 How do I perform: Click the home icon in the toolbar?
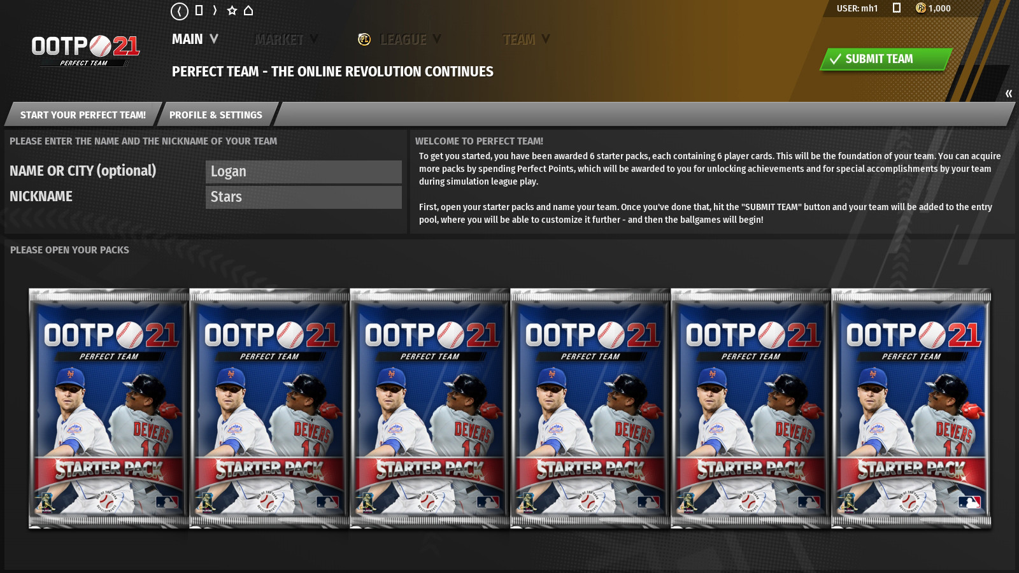[248, 10]
